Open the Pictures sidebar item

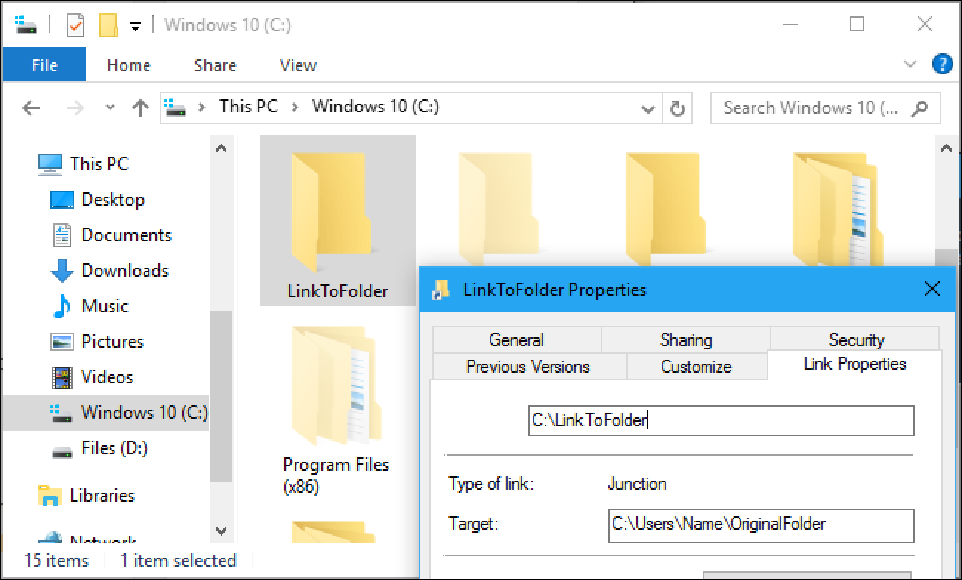[x=114, y=341]
